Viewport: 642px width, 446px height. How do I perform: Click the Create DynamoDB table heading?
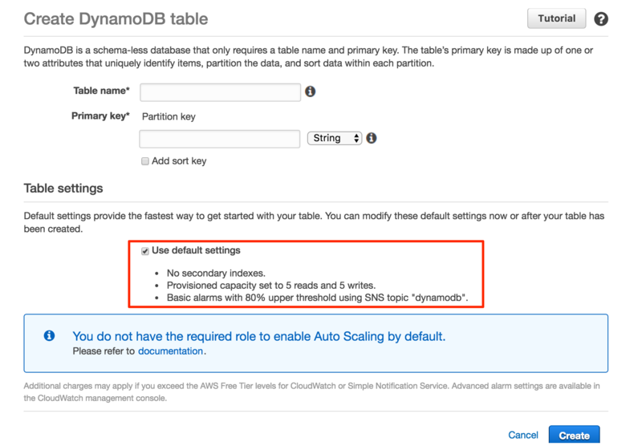(116, 18)
